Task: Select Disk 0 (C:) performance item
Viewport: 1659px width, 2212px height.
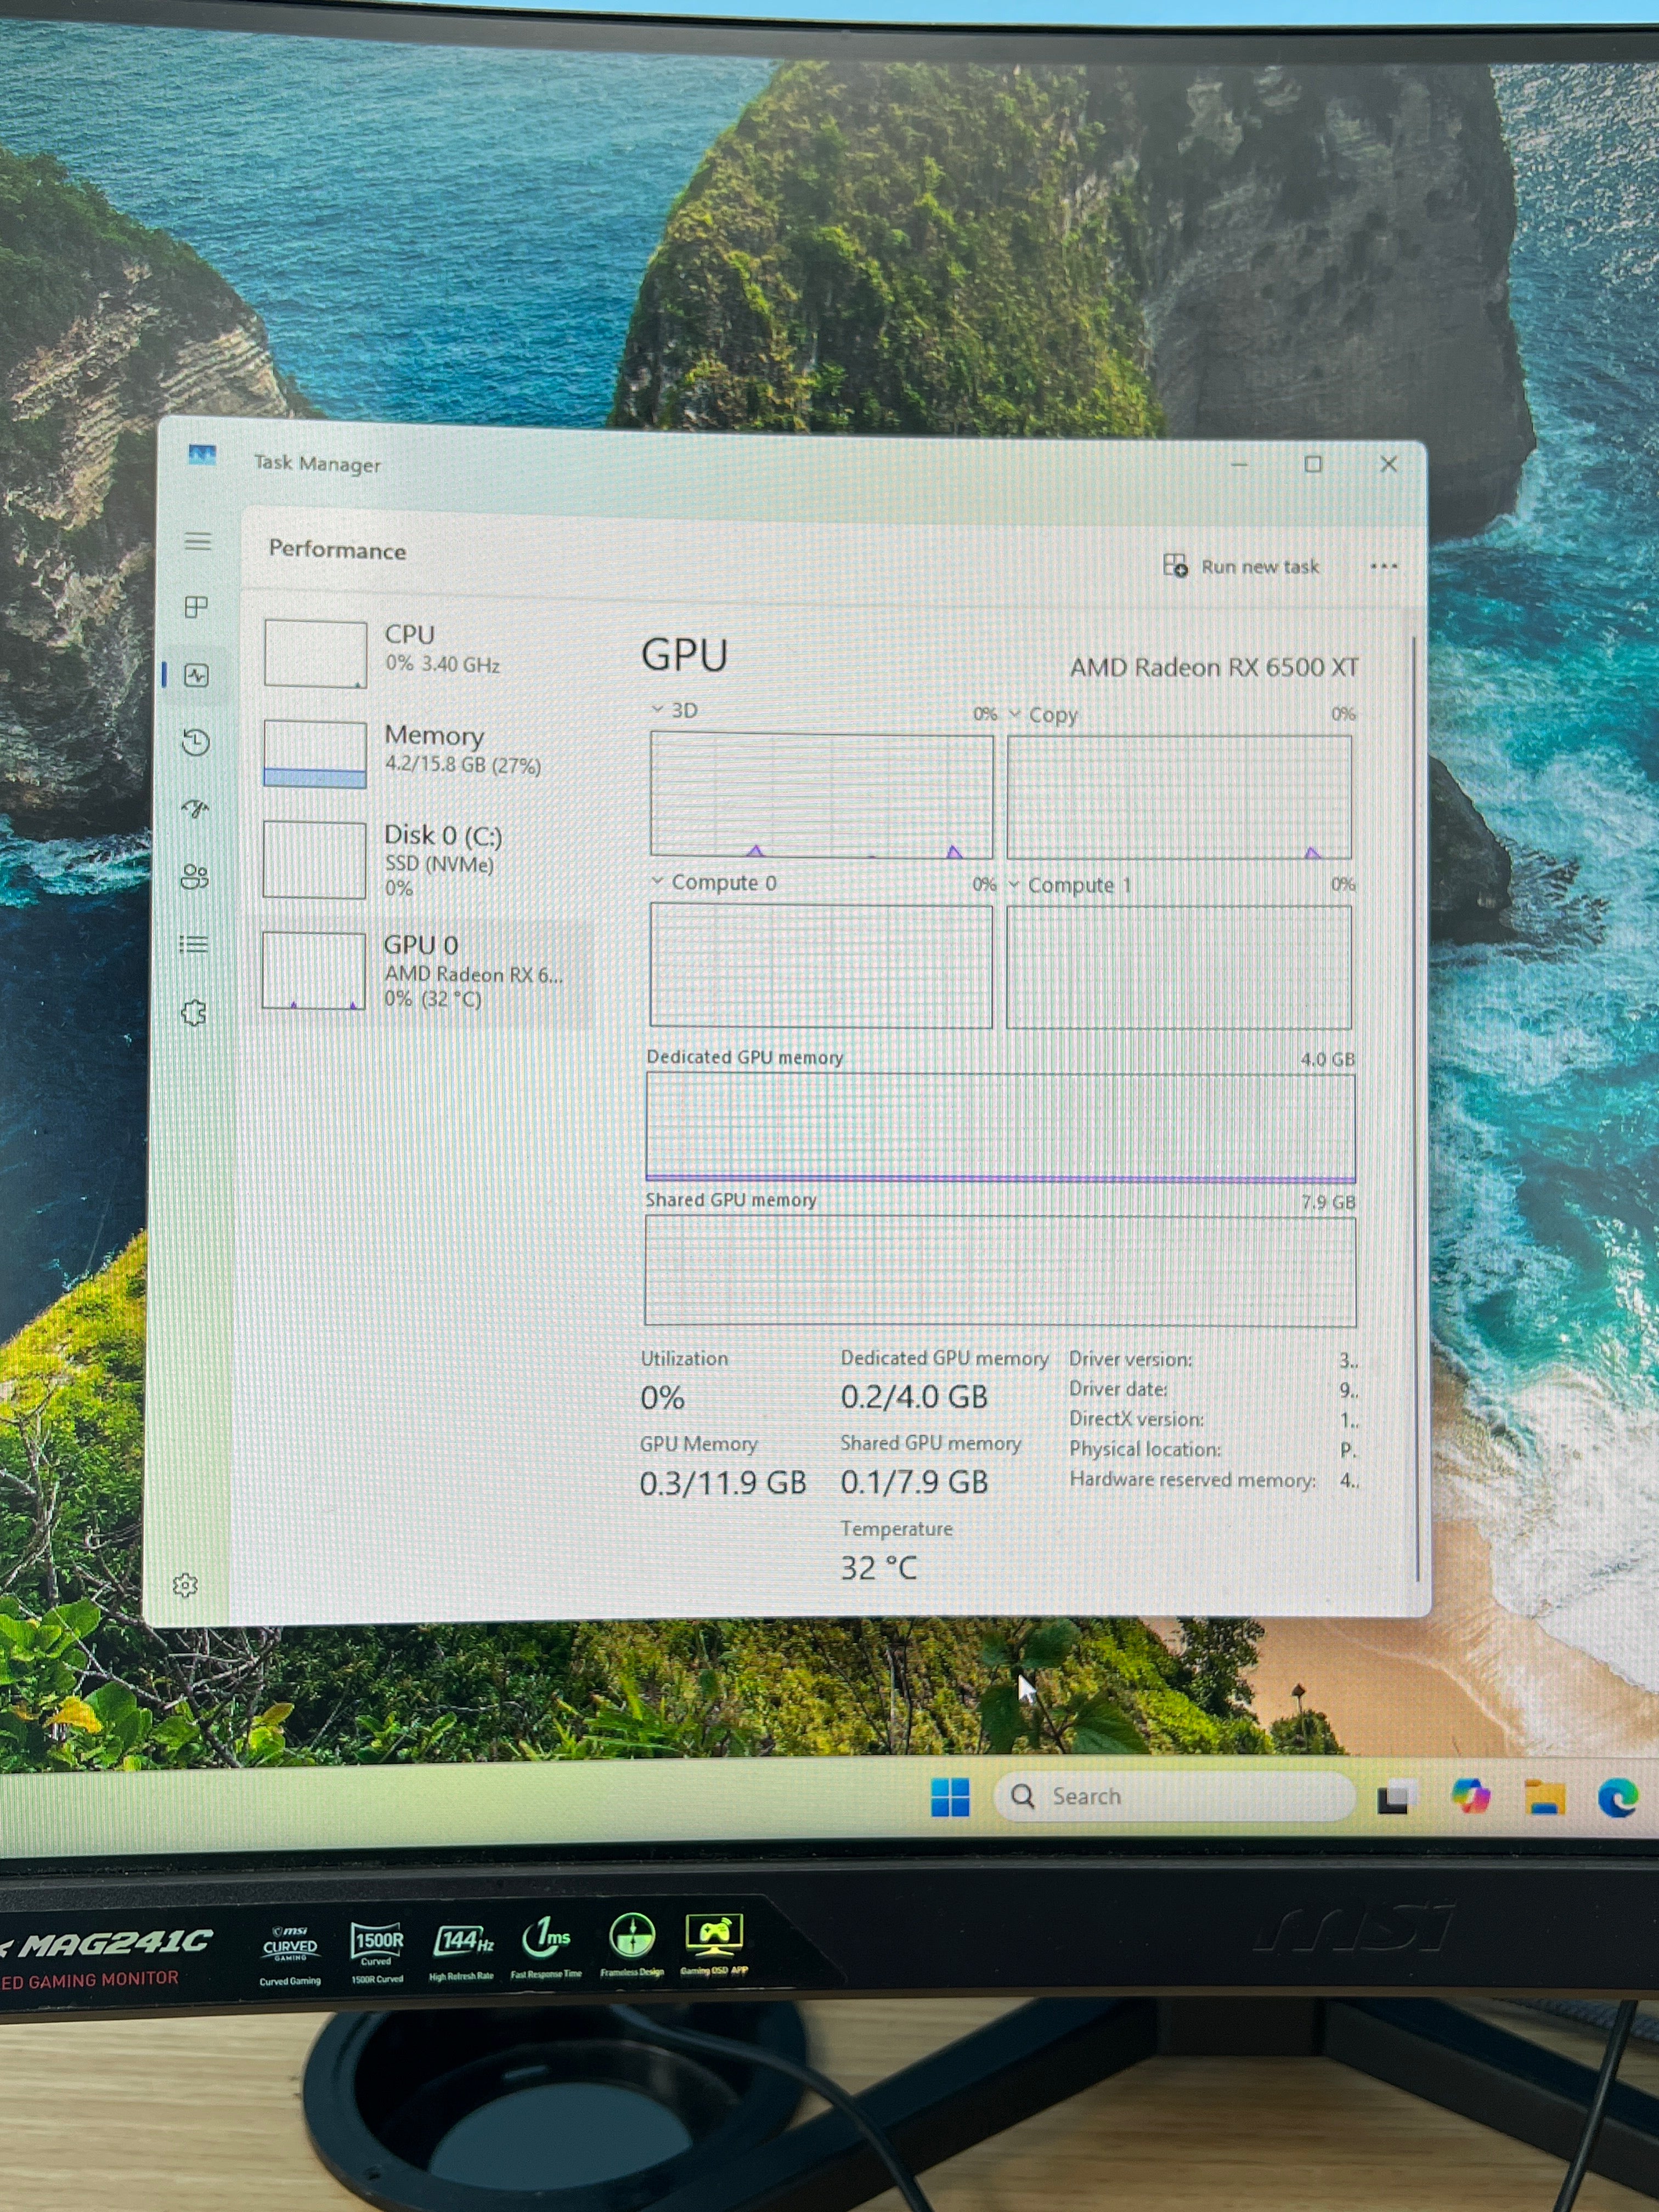Action: (425, 860)
